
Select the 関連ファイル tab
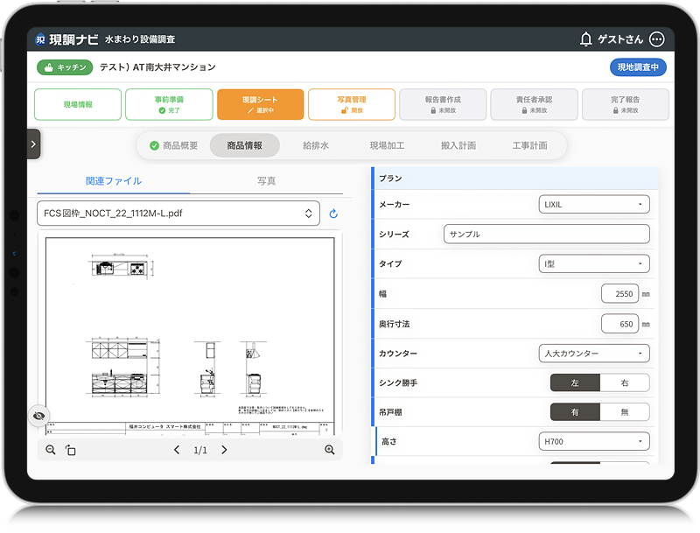click(x=114, y=181)
